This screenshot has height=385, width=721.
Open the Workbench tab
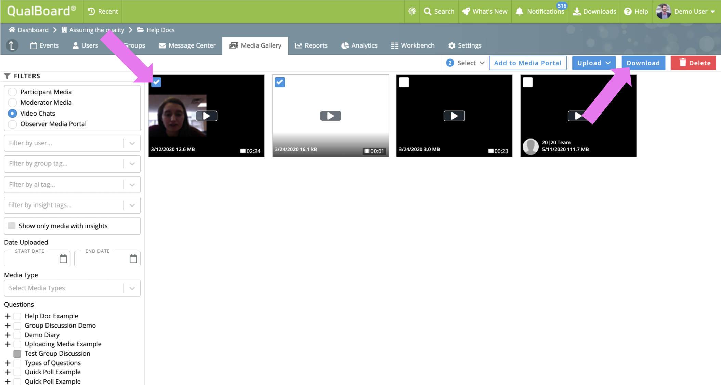pos(413,45)
